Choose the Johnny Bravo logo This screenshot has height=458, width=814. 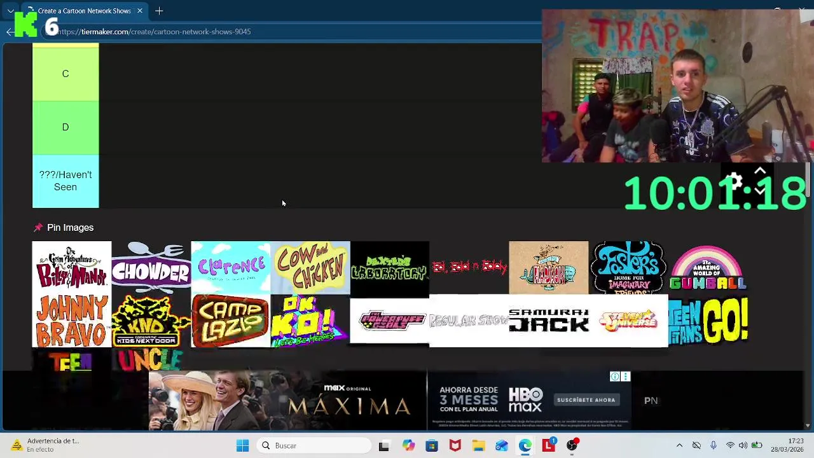[72, 321]
